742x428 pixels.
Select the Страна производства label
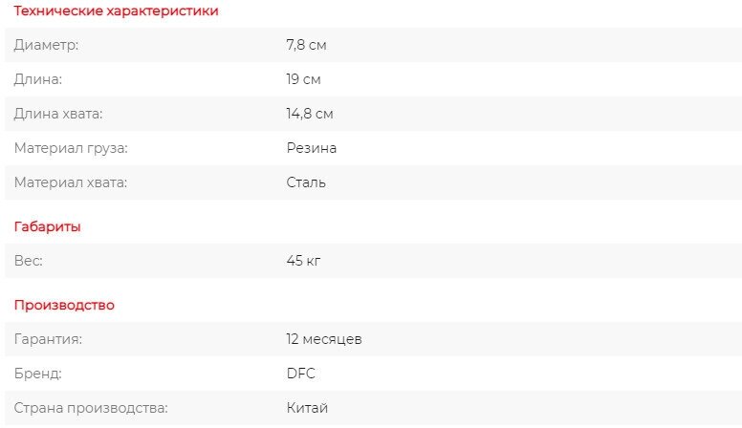coord(91,408)
